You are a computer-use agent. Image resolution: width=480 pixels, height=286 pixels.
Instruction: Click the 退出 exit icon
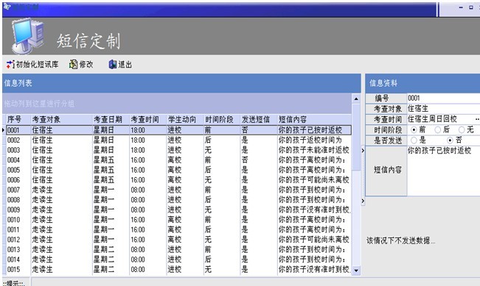tap(112, 65)
